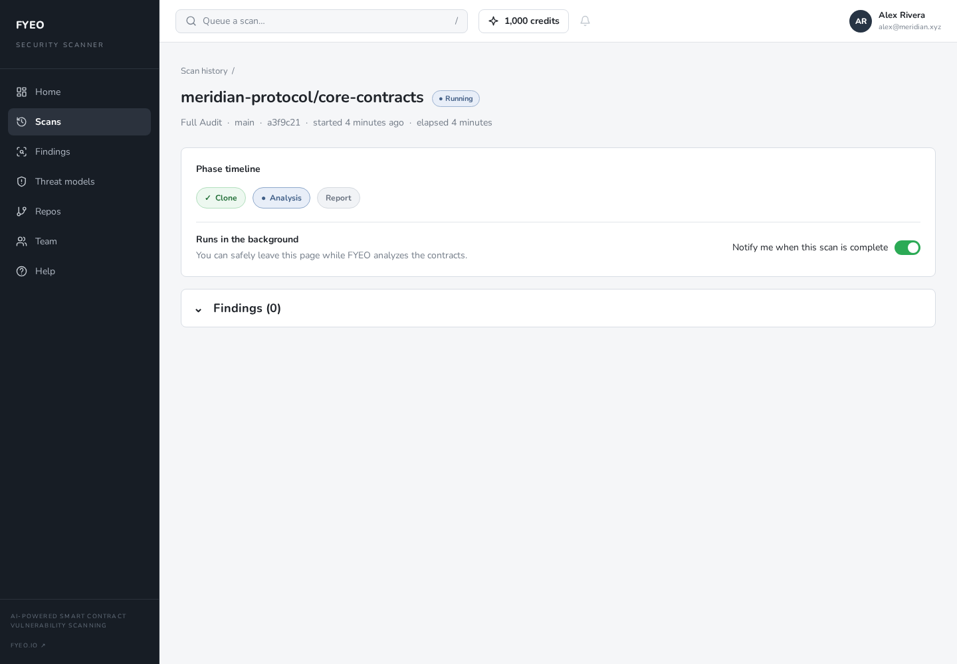Open notifications with the bell icon
The image size is (957, 664).
pos(585,21)
